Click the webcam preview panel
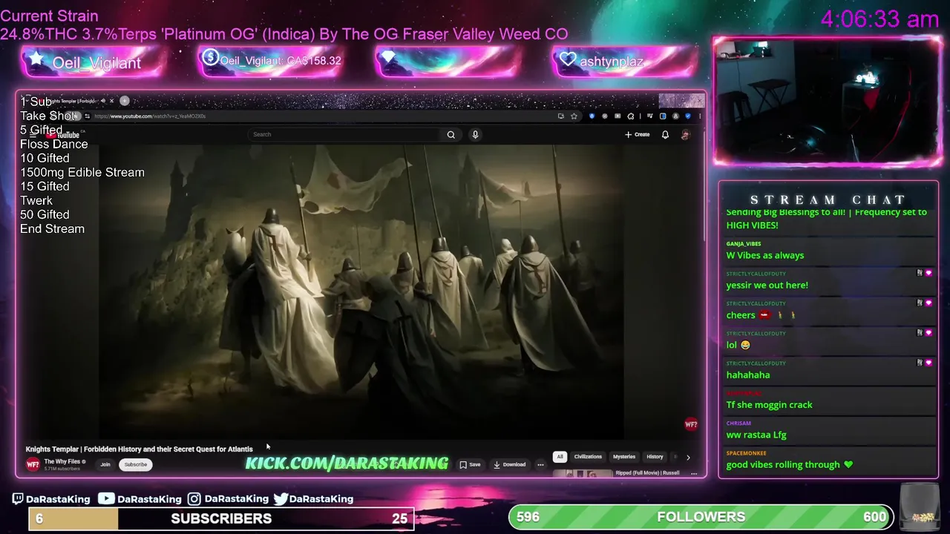The height and width of the screenshot is (534, 950). [828, 101]
